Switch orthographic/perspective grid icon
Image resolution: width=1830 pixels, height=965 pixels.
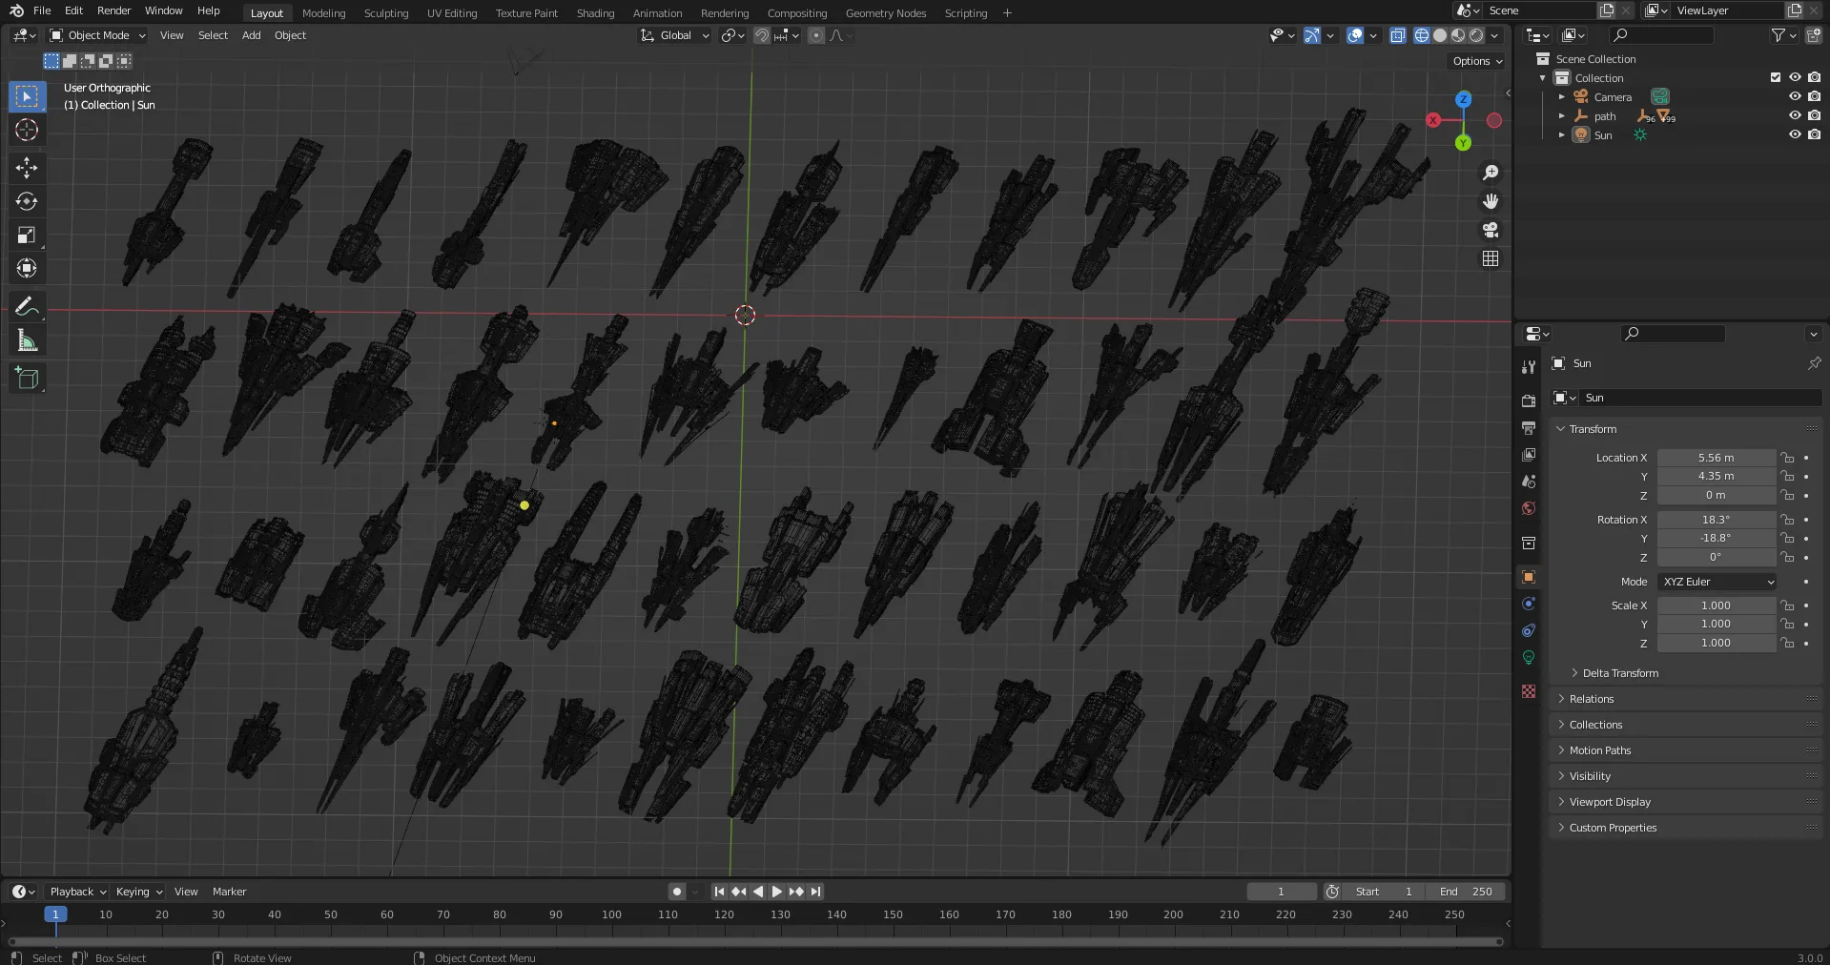click(x=1491, y=258)
